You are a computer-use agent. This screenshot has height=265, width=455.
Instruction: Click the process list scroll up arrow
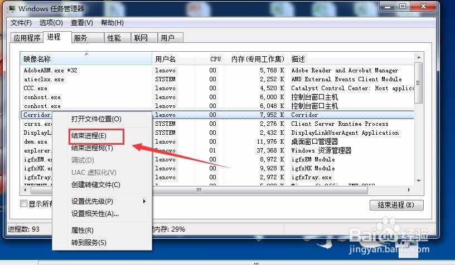419,57
